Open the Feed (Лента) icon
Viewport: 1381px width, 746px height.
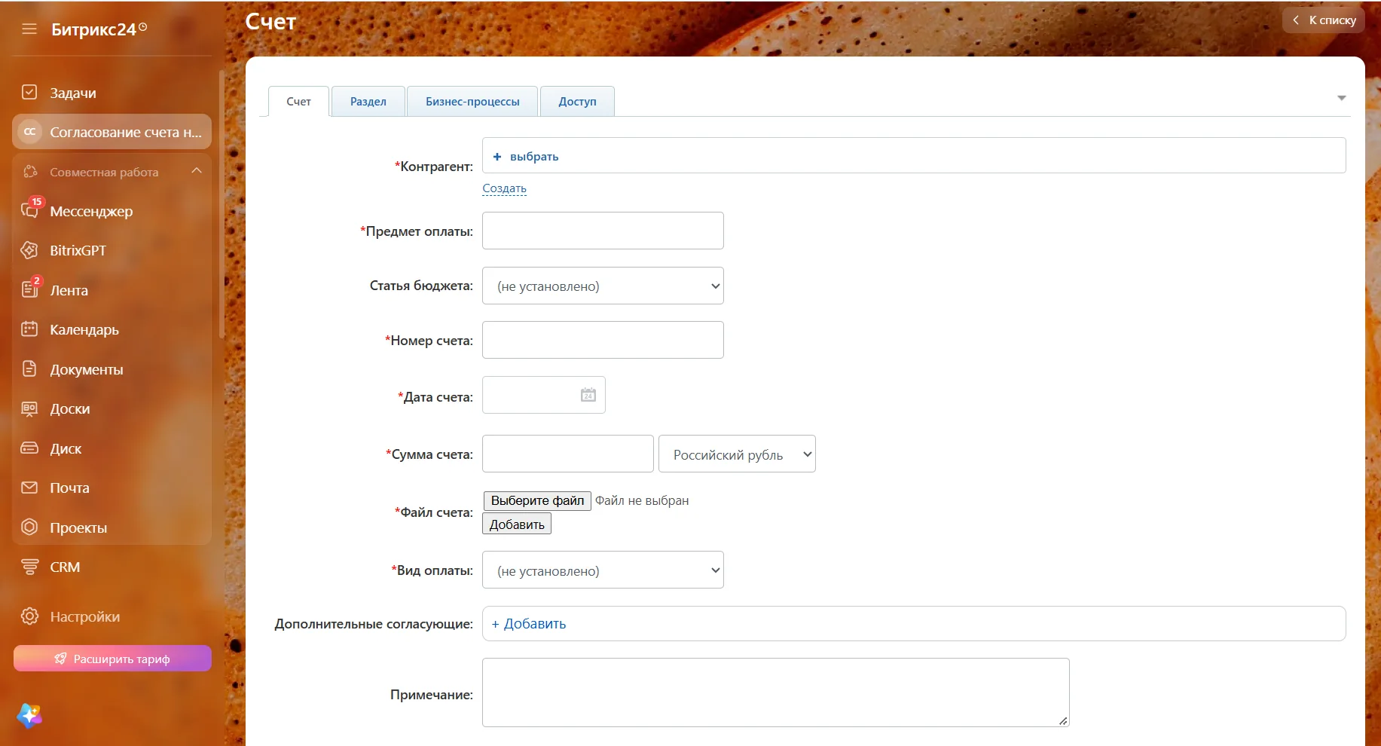(x=30, y=289)
